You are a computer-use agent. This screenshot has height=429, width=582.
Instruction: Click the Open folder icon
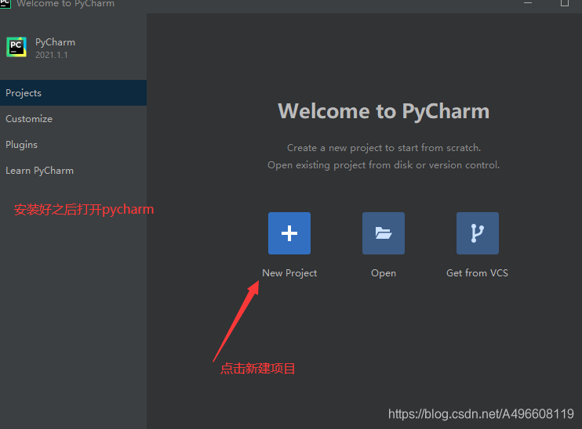point(384,233)
